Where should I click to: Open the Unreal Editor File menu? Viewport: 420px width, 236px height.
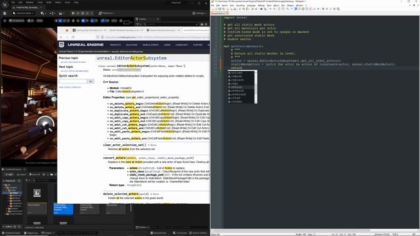(13, 3)
